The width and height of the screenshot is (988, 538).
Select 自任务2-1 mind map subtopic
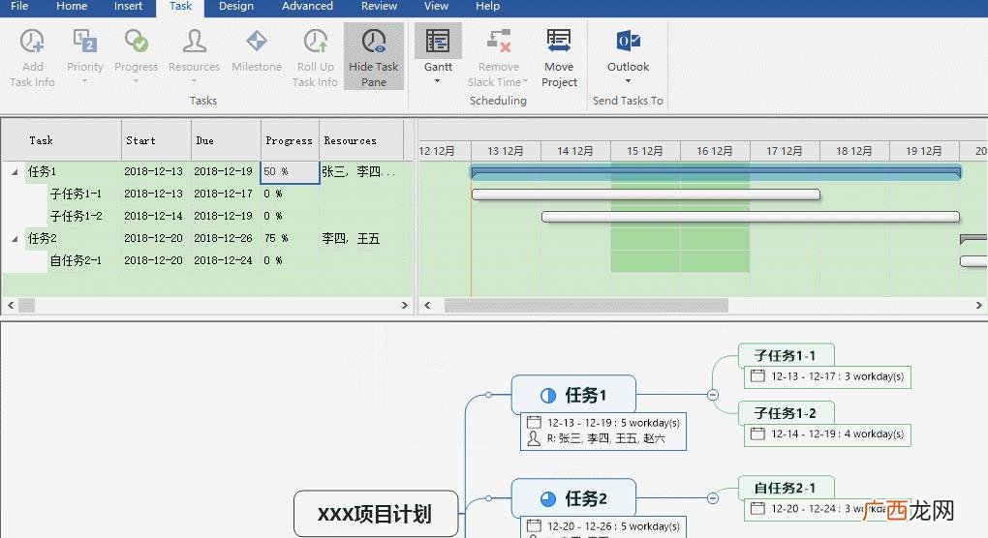tap(786, 488)
